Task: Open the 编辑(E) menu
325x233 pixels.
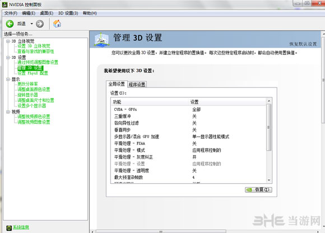Action: pos(29,13)
